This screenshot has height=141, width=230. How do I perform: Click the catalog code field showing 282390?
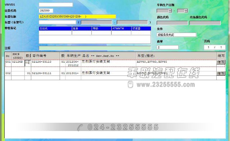pos(46,10)
